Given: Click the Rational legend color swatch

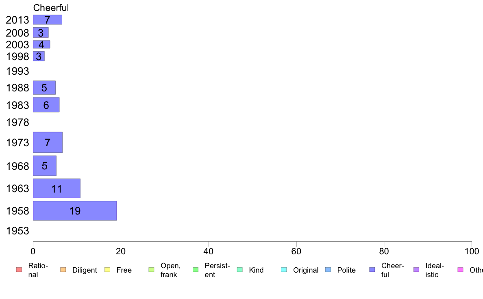Looking at the screenshot, I should click(19, 270).
